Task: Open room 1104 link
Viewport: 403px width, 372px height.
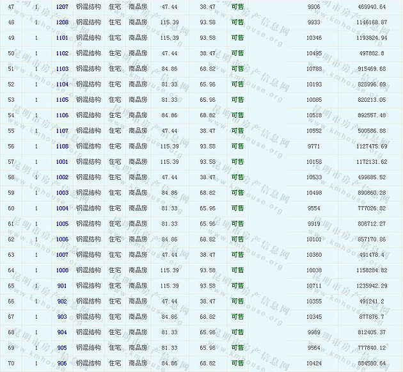Action: 62,85
